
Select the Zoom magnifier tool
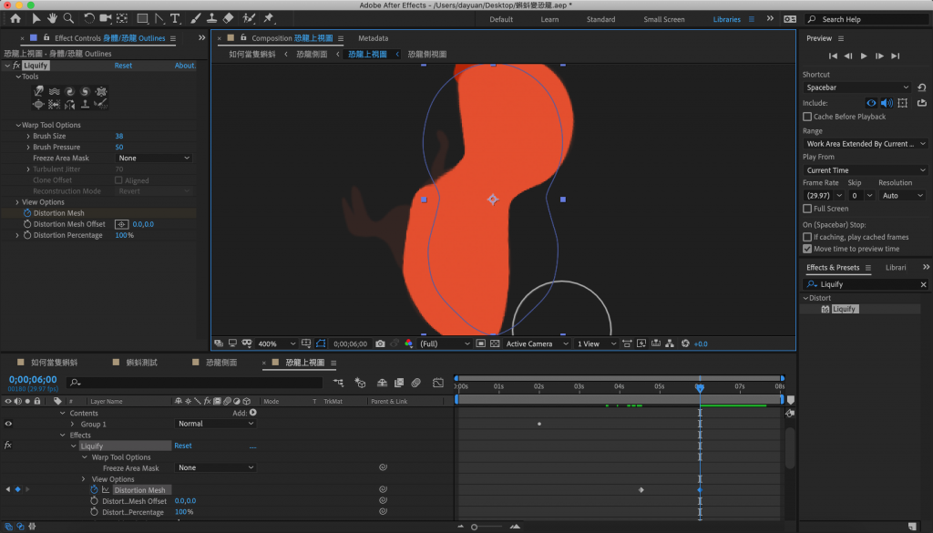[x=70, y=18]
